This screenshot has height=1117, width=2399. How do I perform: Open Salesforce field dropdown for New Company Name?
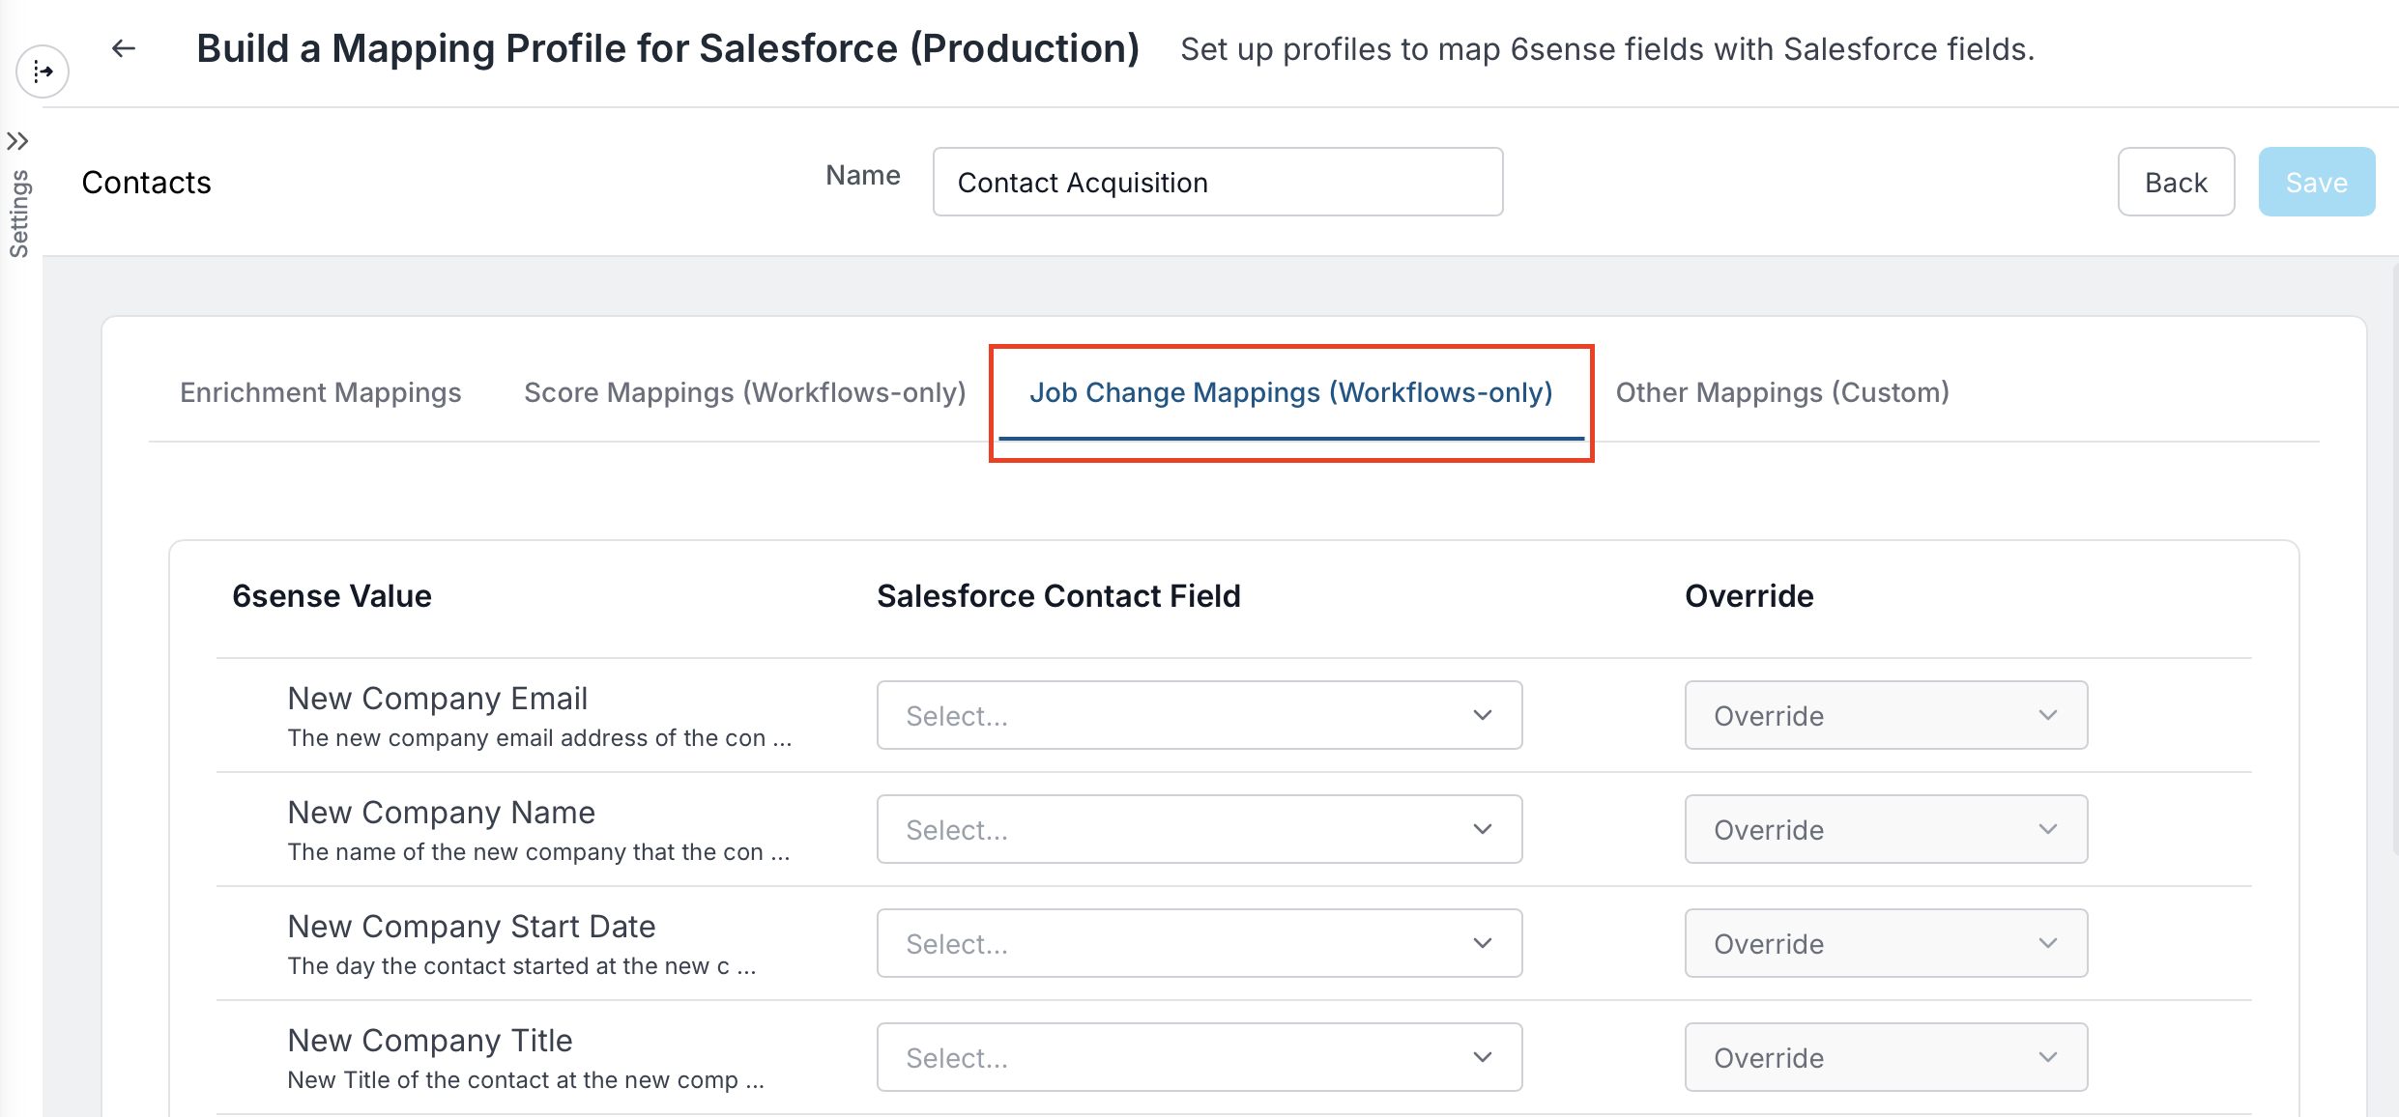1199,829
